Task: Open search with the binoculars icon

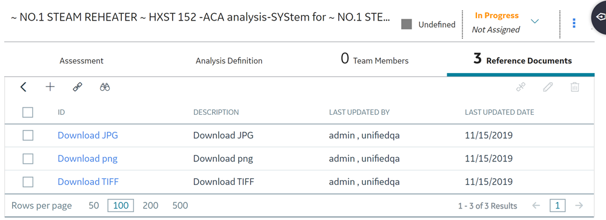Action: coord(105,87)
